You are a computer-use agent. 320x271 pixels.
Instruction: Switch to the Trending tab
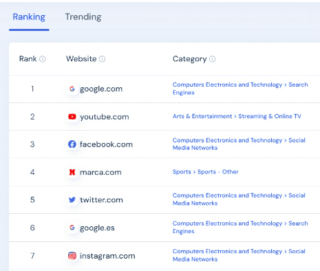coord(83,17)
